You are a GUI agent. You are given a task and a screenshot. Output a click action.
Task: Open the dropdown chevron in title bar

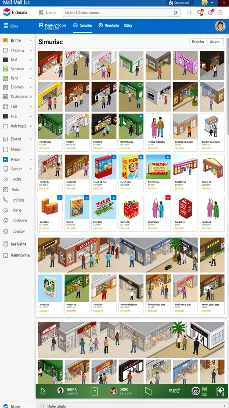[212, 3]
